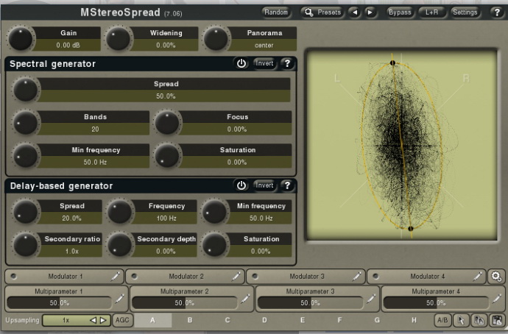Click the Spread 50.0% value bar

coord(166,96)
